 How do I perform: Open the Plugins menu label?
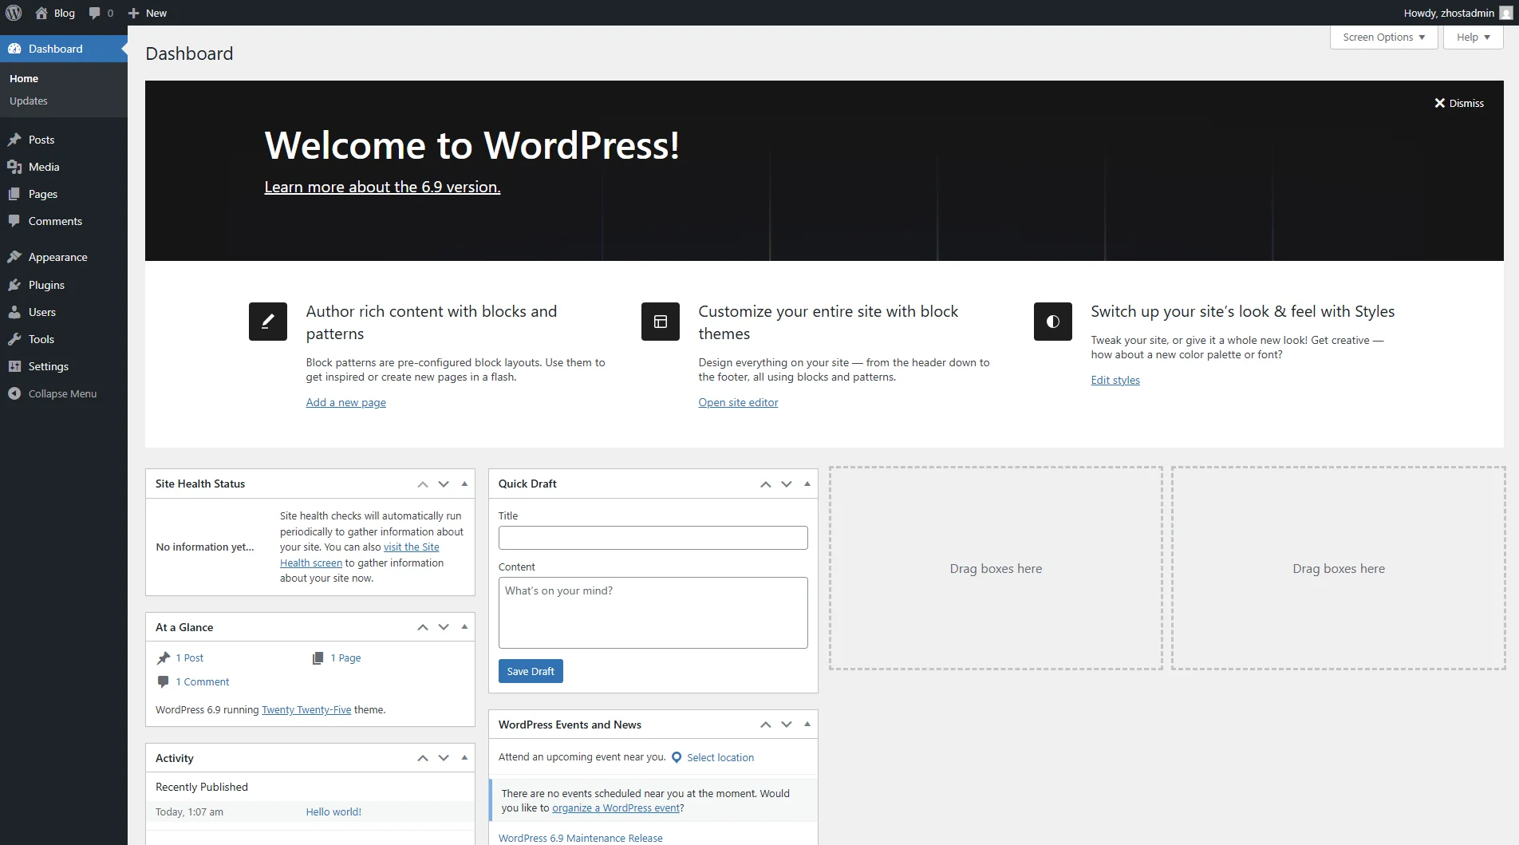[46, 285]
